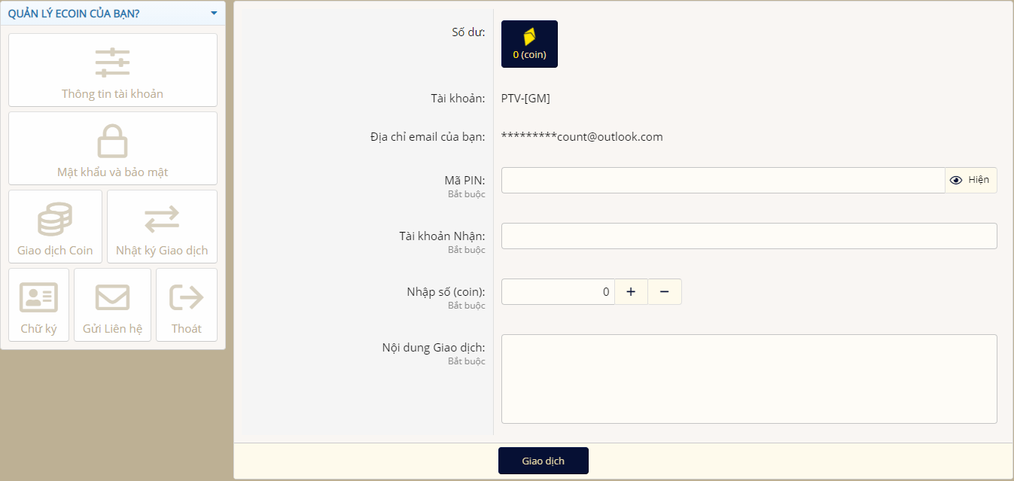Click the Mã PIN label
Image resolution: width=1014 pixels, height=481 pixels.
tap(464, 181)
